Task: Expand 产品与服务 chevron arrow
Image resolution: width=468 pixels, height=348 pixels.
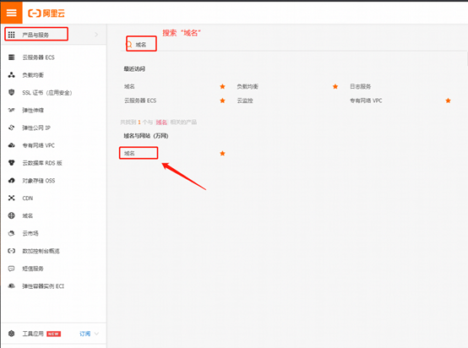Action: (x=96, y=35)
